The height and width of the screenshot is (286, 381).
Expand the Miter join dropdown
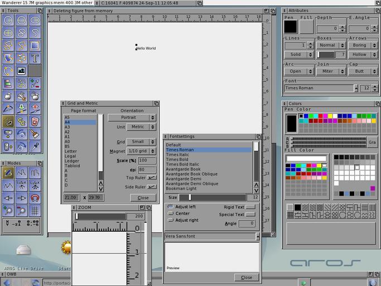coord(331,71)
